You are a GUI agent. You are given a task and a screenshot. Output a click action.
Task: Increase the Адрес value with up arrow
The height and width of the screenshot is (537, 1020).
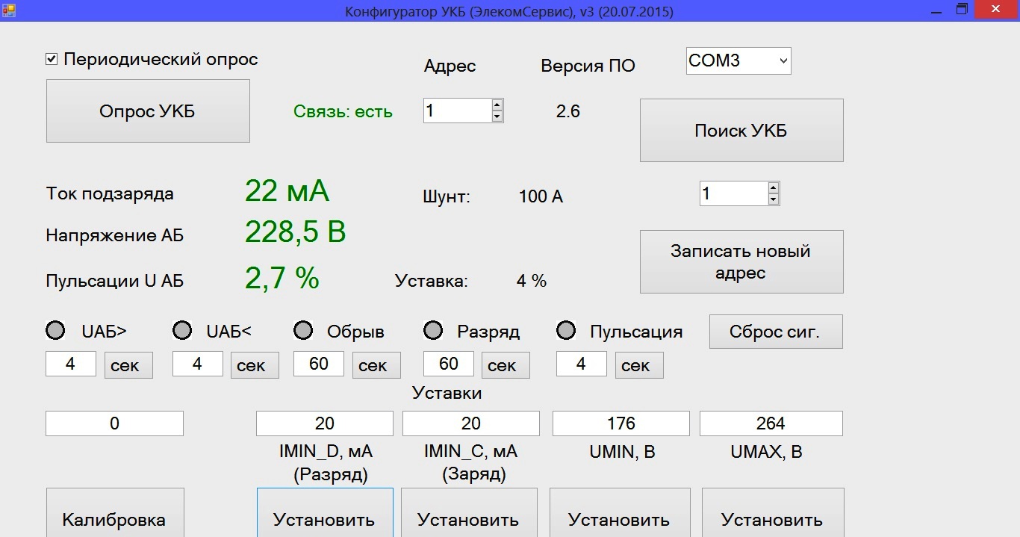pyautogui.click(x=497, y=105)
